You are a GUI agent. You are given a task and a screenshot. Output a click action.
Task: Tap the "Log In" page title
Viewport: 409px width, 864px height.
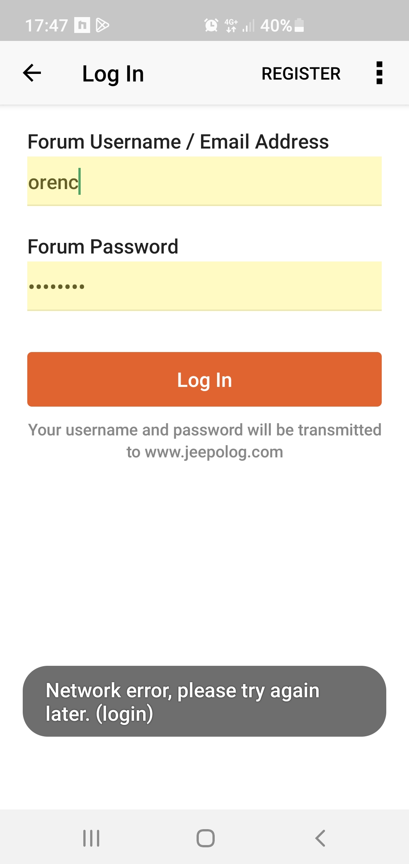pos(113,74)
